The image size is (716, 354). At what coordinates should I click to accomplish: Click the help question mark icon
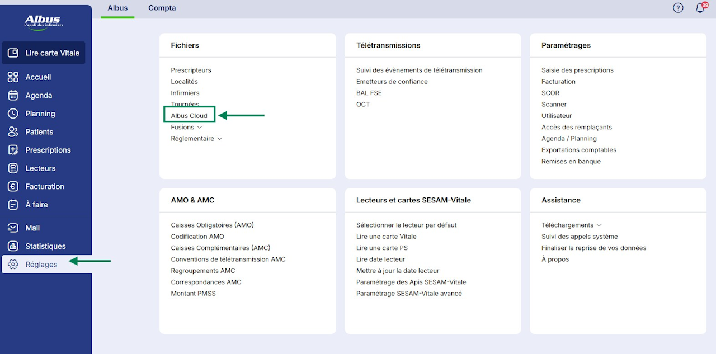coord(678,8)
